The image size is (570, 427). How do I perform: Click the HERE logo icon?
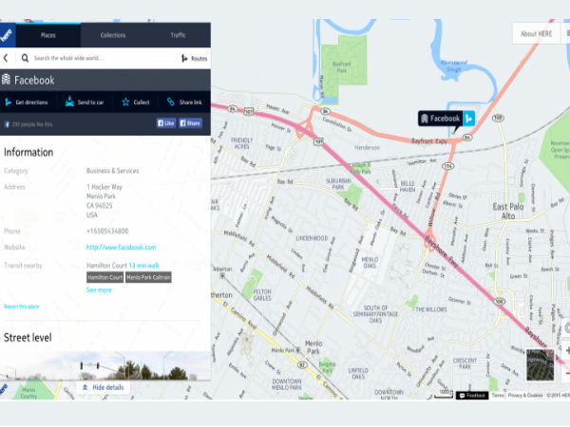[8, 35]
